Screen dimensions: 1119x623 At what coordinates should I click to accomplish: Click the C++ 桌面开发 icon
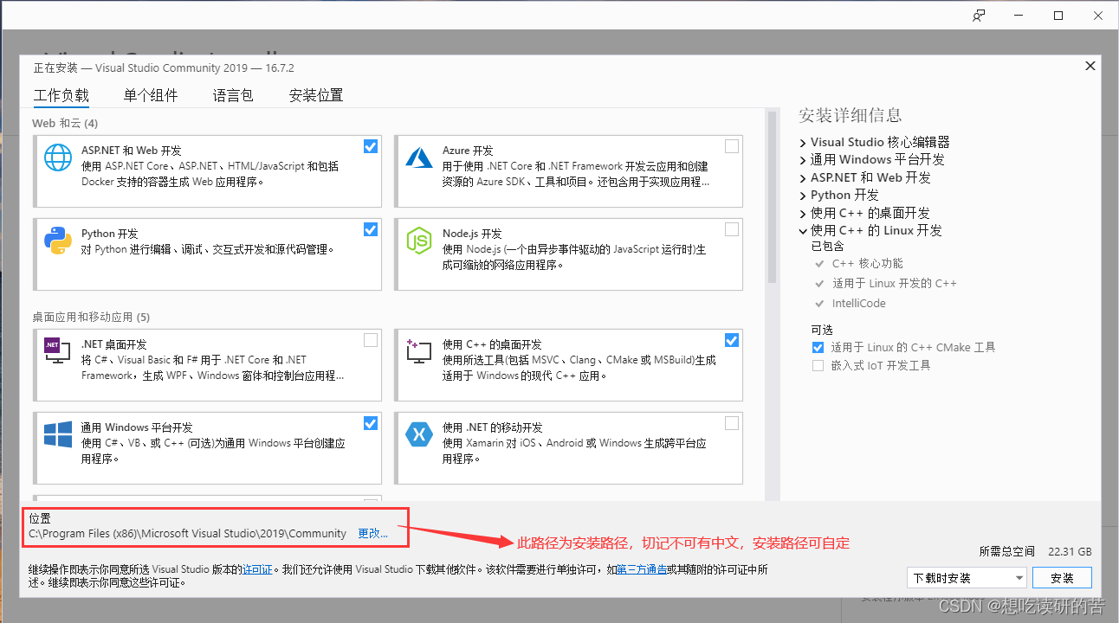418,352
